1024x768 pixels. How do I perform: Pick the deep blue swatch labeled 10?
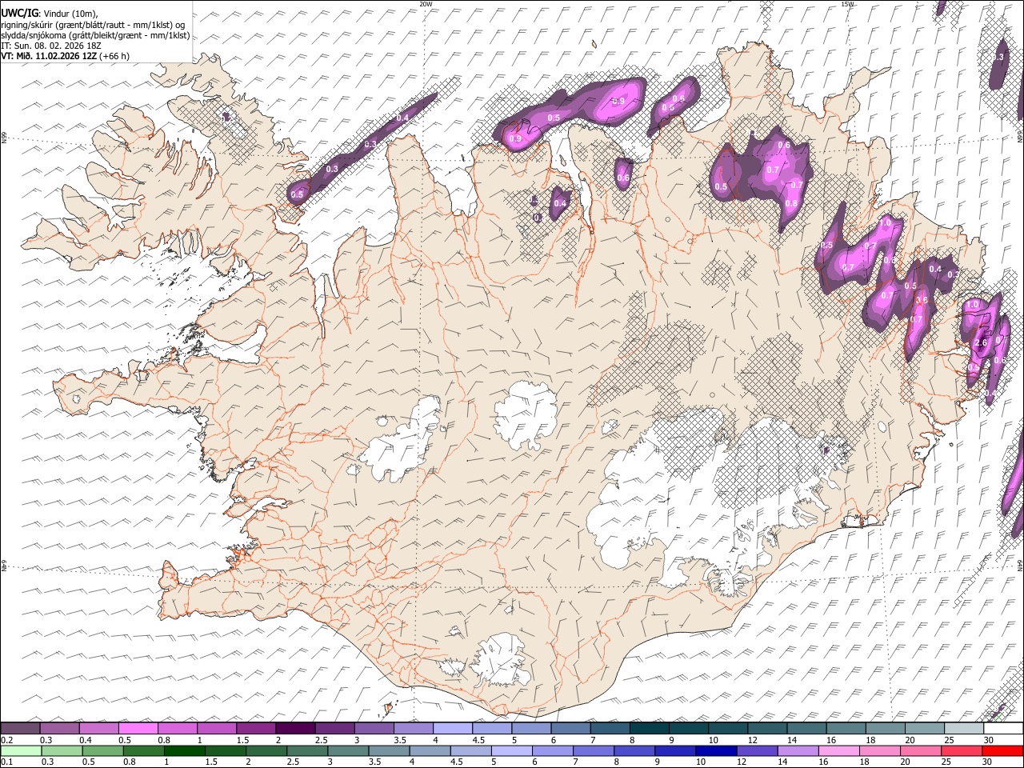click(715, 750)
